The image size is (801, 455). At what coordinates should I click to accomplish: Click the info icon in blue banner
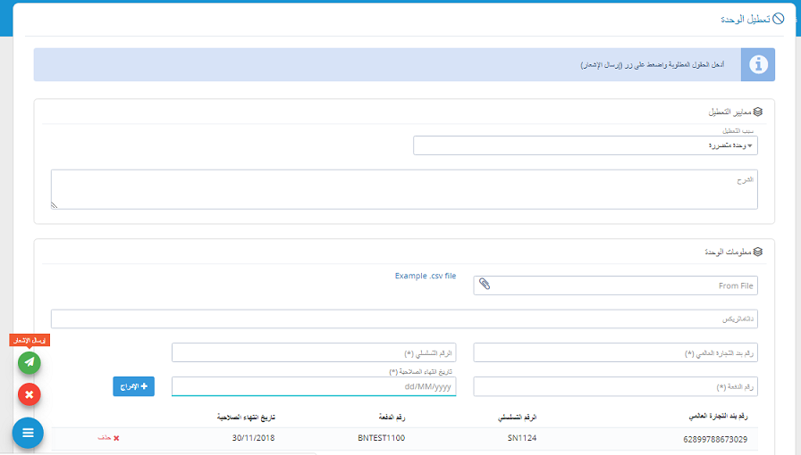coord(758,65)
